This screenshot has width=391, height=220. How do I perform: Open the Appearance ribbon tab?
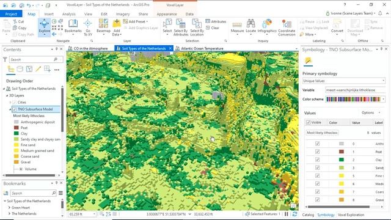(167, 14)
